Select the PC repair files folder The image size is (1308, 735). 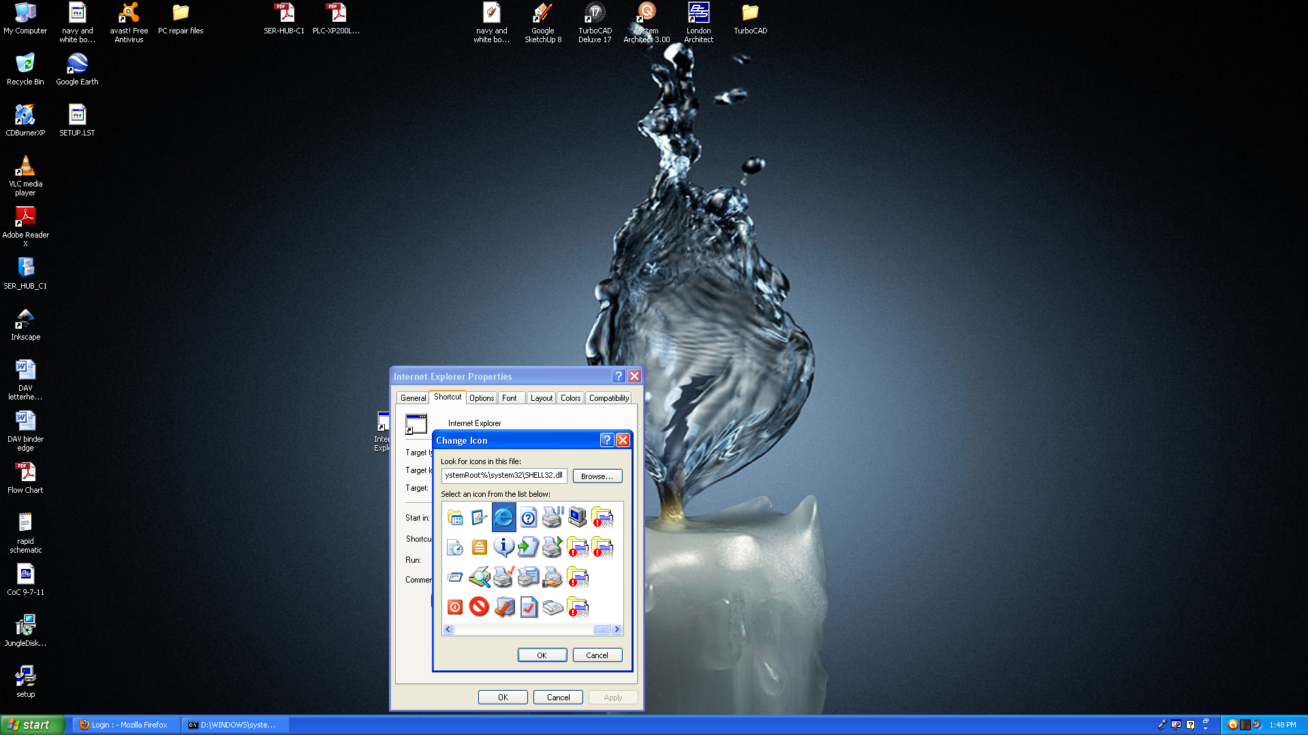[181, 18]
